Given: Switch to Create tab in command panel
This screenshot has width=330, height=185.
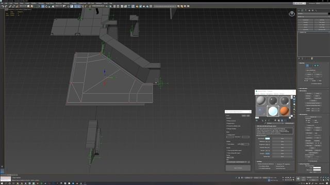Looking at the screenshot, I should (299, 10).
